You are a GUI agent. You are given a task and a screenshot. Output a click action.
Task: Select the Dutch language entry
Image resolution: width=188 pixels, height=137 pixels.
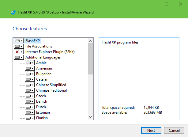point(41,107)
